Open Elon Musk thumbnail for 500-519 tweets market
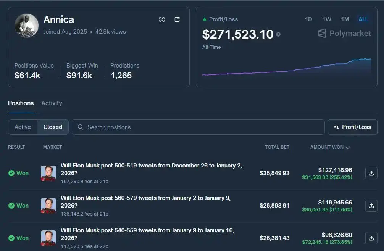The image size is (384, 251). click(48, 173)
